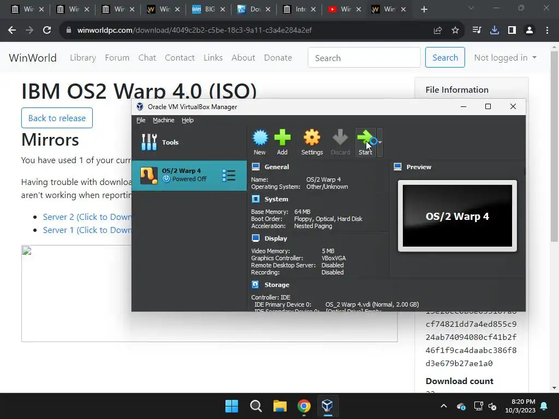Reload the WinWorld page

(x=47, y=31)
